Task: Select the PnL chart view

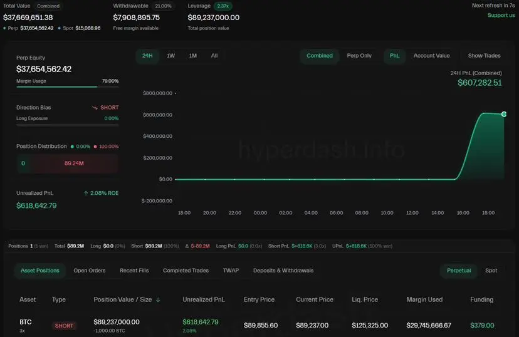Action: point(394,56)
